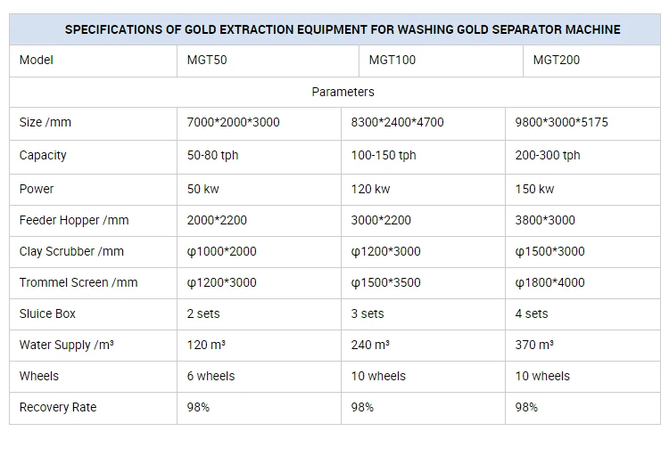Click the MGT200 sluice box 4 sets cell
The height and width of the screenshot is (464, 669).
point(532,313)
